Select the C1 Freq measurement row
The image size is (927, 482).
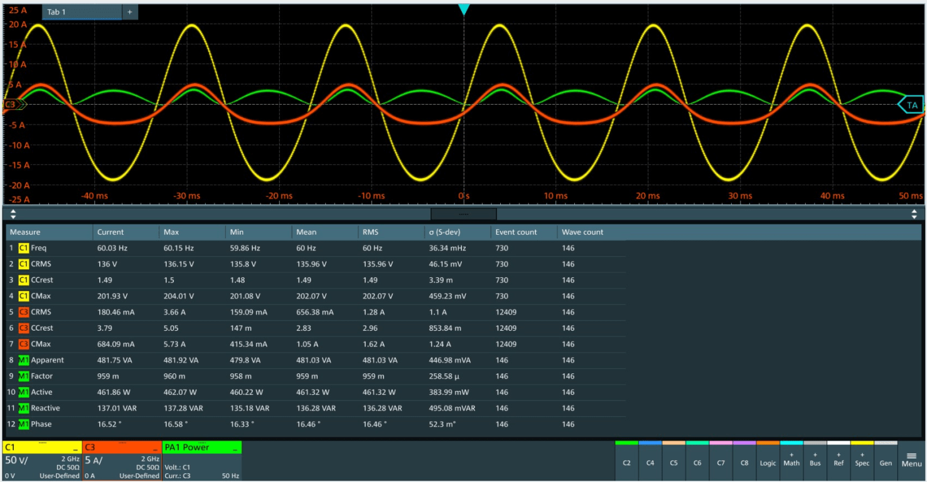coord(316,248)
